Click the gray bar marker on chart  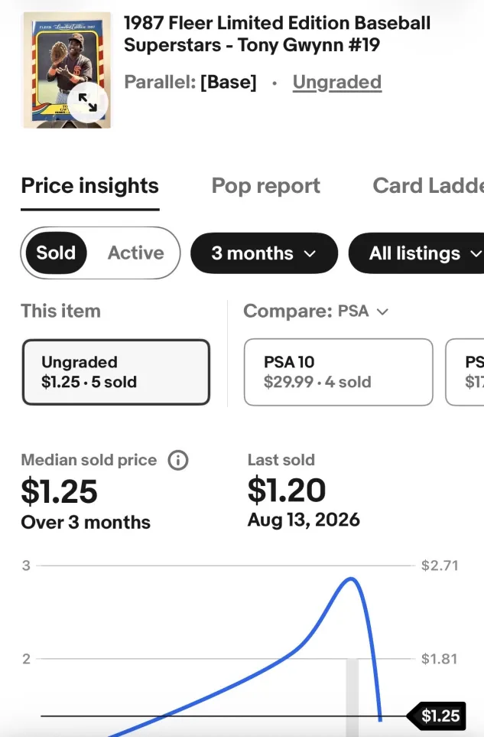coord(352,697)
